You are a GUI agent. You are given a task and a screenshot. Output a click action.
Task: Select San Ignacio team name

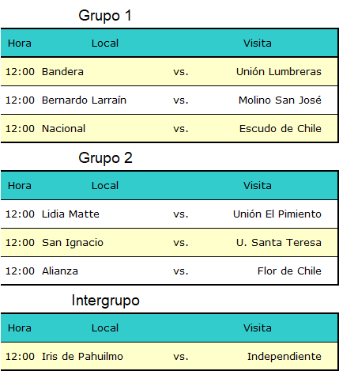pos(73,243)
